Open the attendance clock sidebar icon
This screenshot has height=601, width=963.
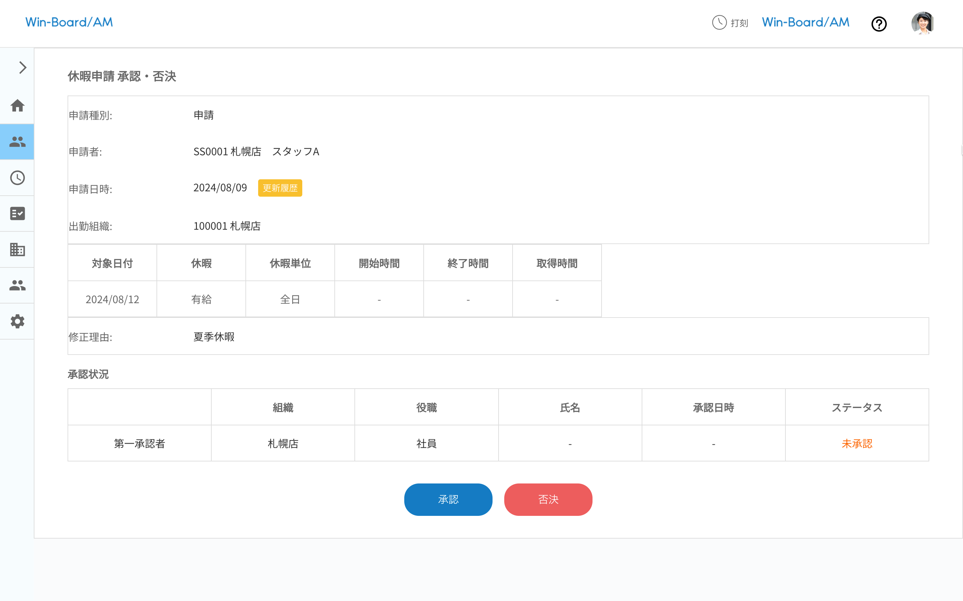click(x=17, y=178)
